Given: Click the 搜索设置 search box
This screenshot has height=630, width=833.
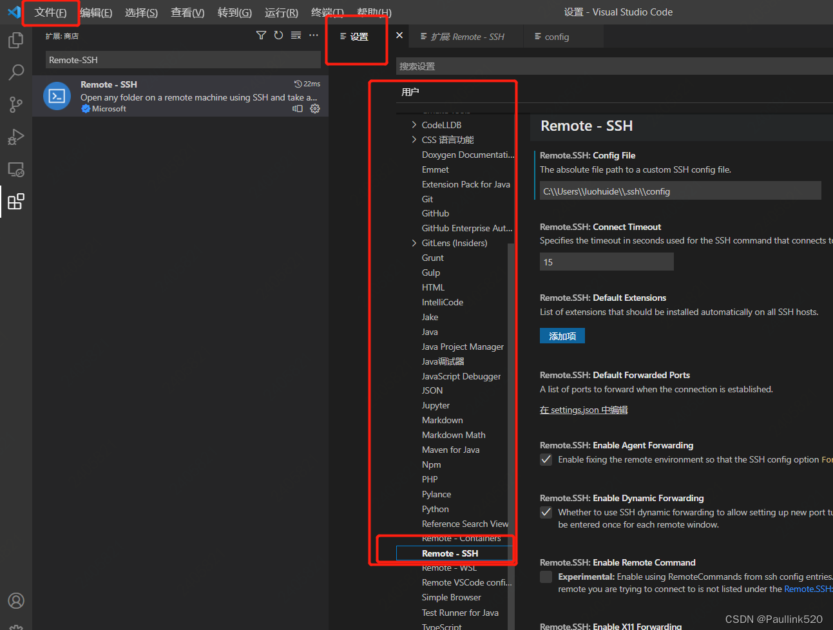Looking at the screenshot, I should pyautogui.click(x=614, y=66).
